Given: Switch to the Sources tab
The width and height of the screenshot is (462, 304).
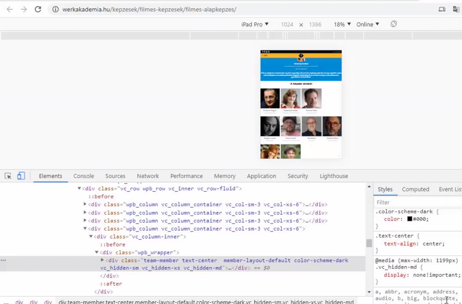Looking at the screenshot, I should [x=115, y=176].
